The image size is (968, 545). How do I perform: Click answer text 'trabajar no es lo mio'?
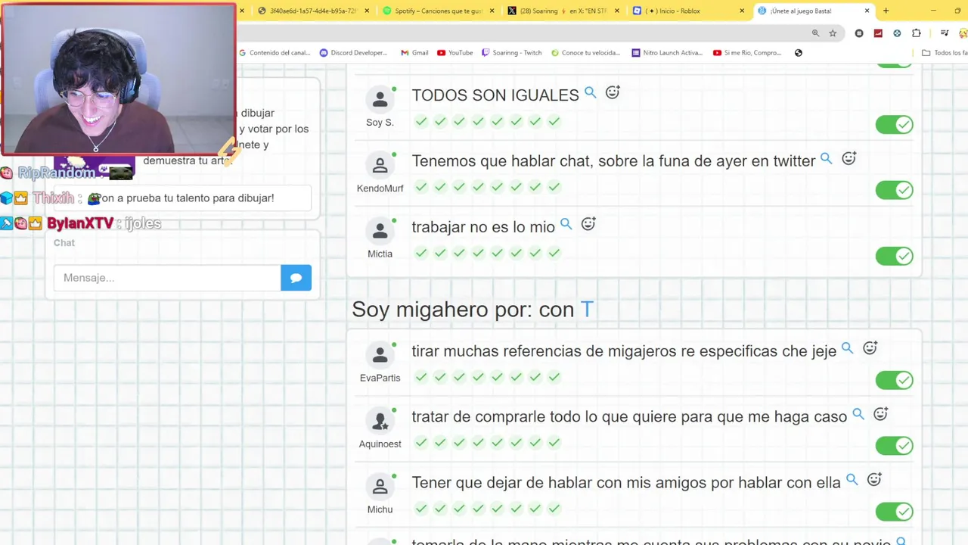pos(483,227)
